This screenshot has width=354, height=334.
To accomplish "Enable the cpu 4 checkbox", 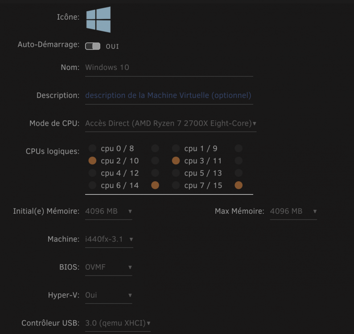I will 92,173.
